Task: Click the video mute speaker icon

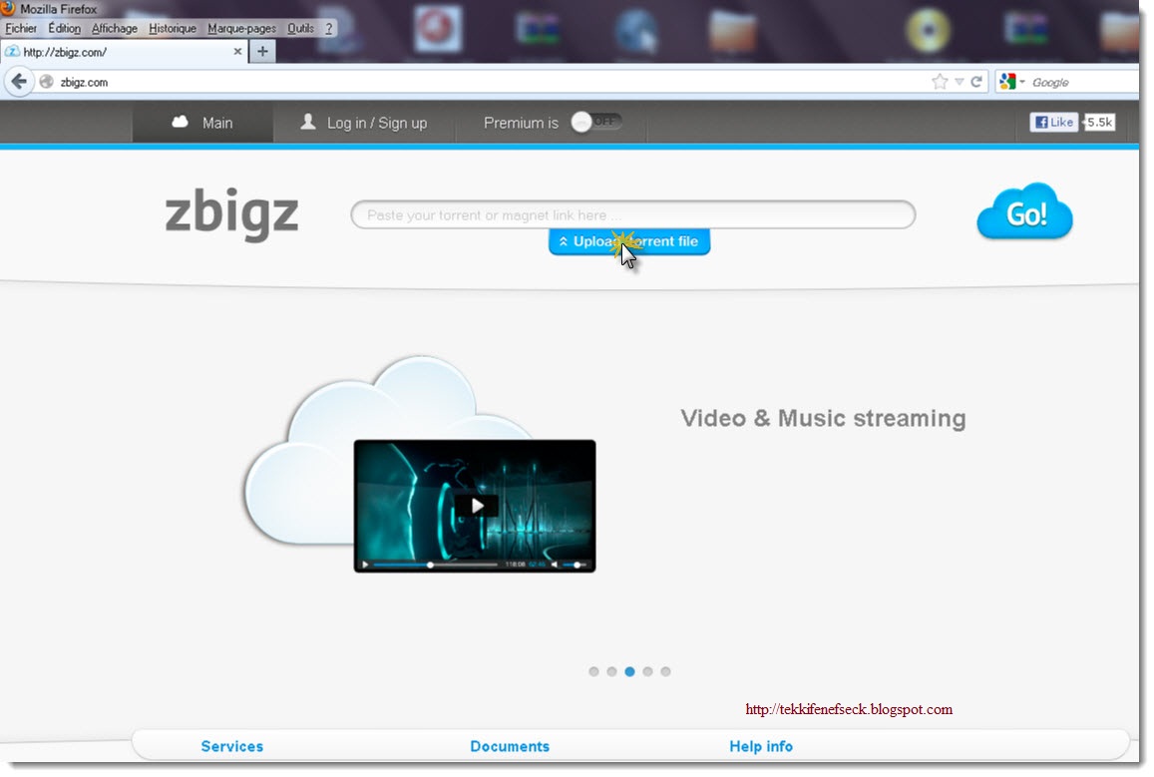Action: [555, 566]
